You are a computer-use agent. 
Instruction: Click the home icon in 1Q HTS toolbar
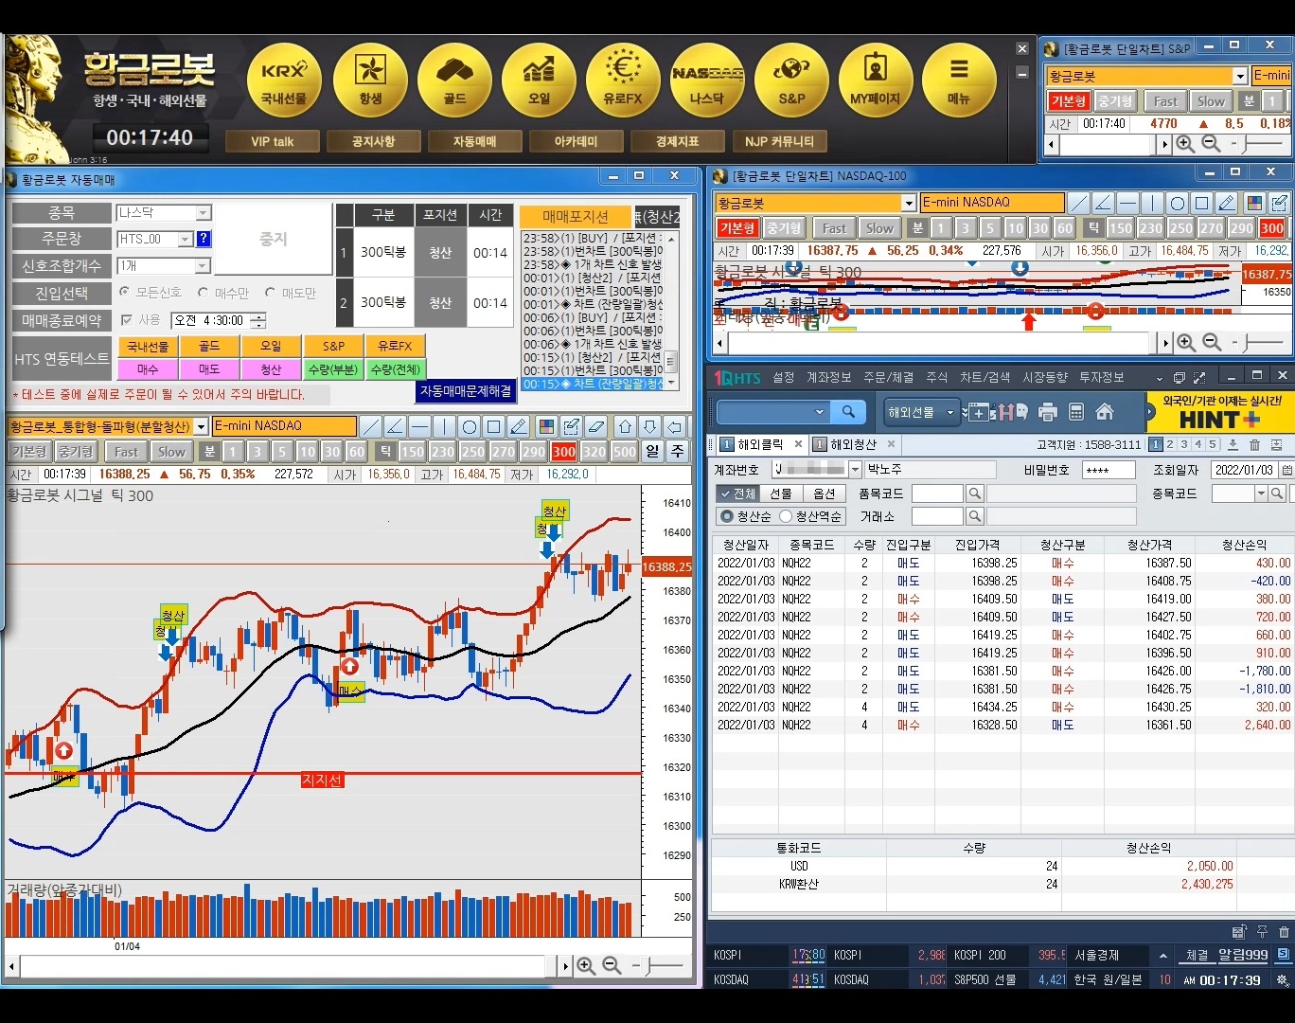coord(1104,412)
